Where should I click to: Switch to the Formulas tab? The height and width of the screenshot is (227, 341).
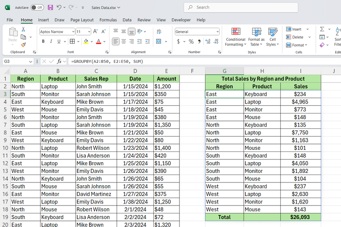pyautogui.click(x=108, y=20)
